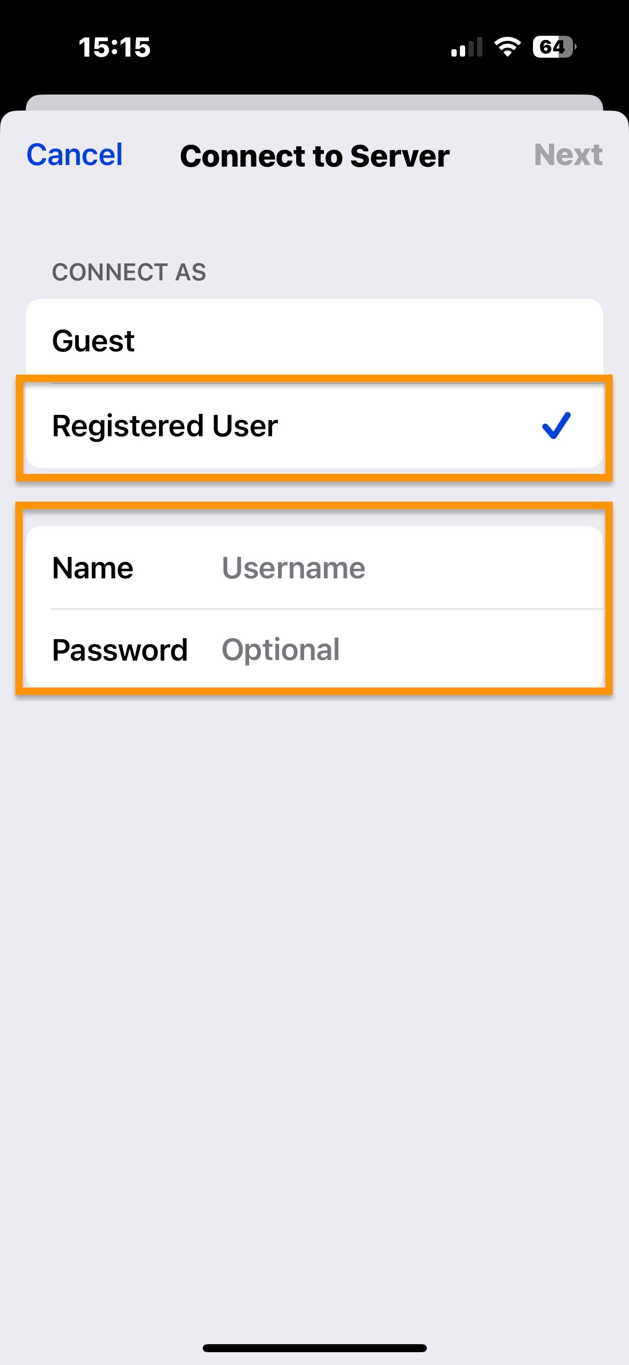Tap the home indicator bar at bottom

(x=314, y=1348)
